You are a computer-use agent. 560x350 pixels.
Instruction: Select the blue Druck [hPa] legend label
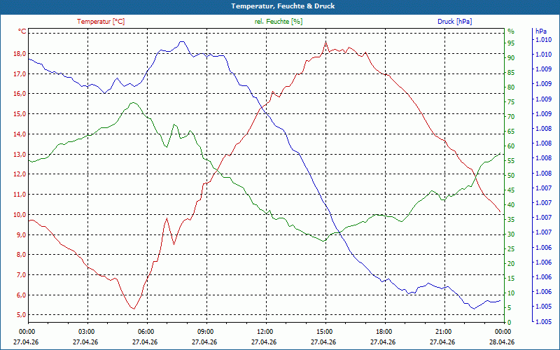[x=454, y=22]
